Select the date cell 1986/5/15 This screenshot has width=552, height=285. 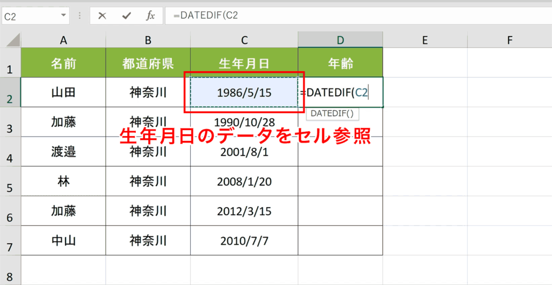[x=244, y=92]
